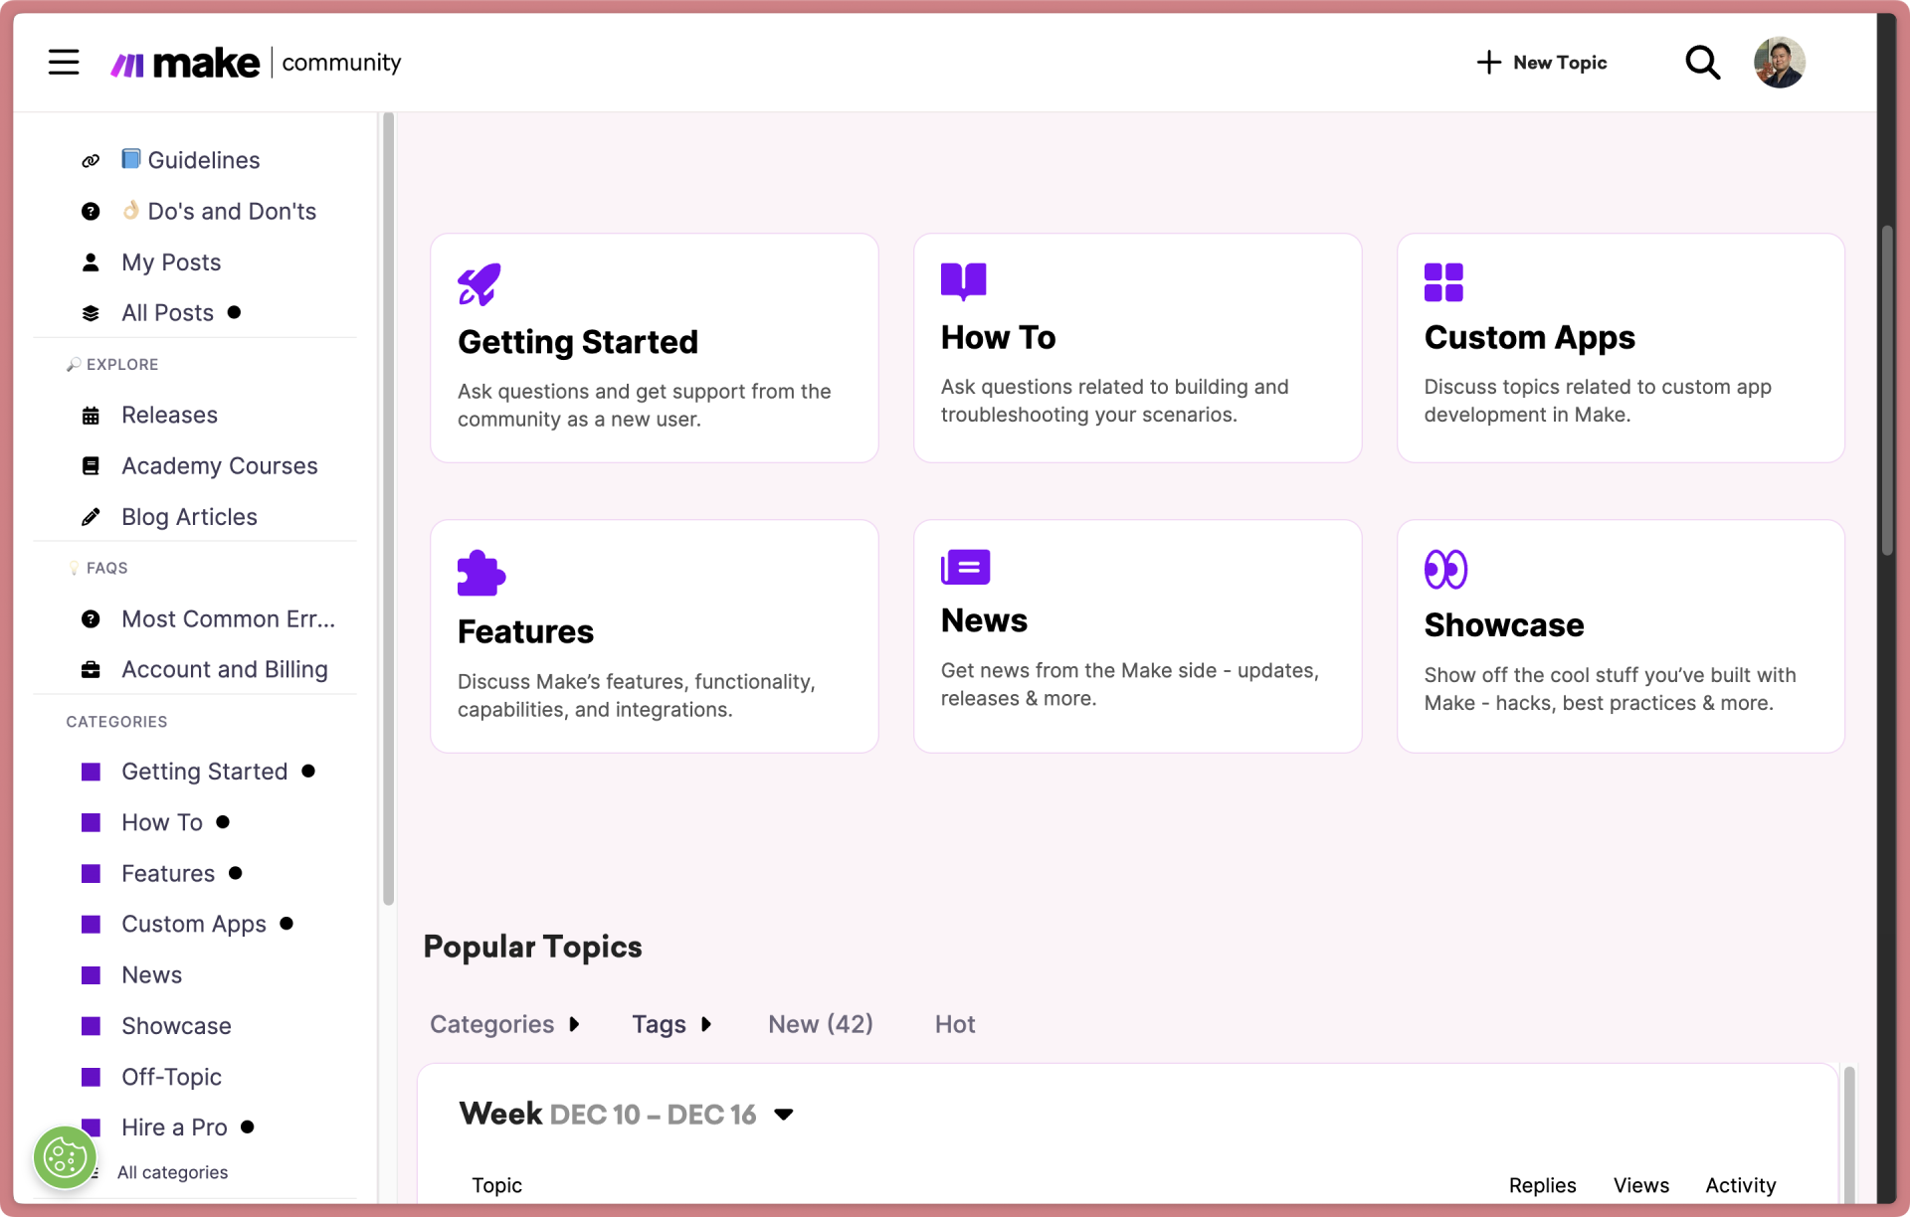Click the sidebar scrollbar
Viewport: 1910px width, 1217px height.
pos(387,497)
